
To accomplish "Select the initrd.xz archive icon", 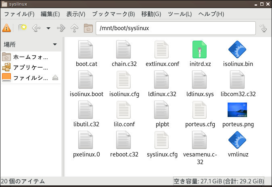I will pos(199,49).
